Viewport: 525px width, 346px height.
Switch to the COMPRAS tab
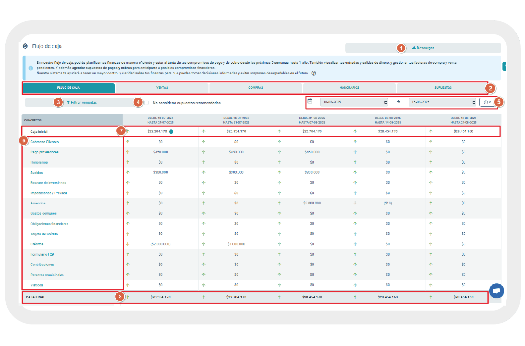[256, 88]
